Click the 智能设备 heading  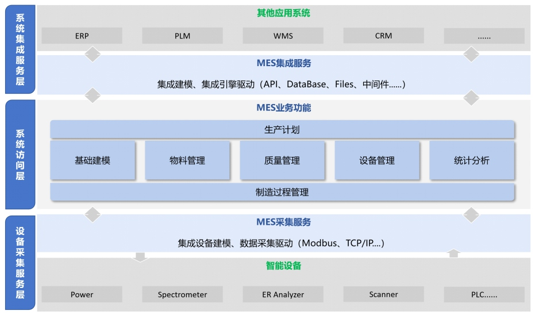(x=283, y=266)
